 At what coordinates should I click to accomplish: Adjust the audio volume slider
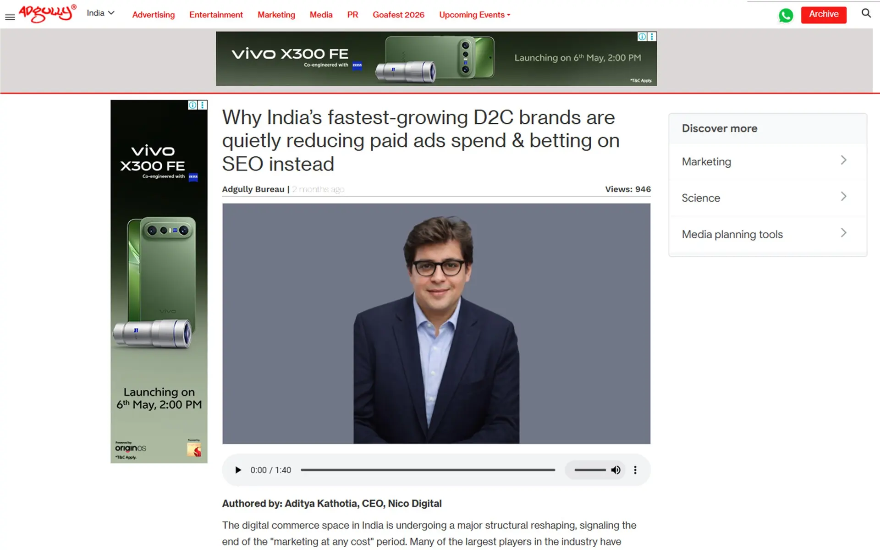[590, 470]
